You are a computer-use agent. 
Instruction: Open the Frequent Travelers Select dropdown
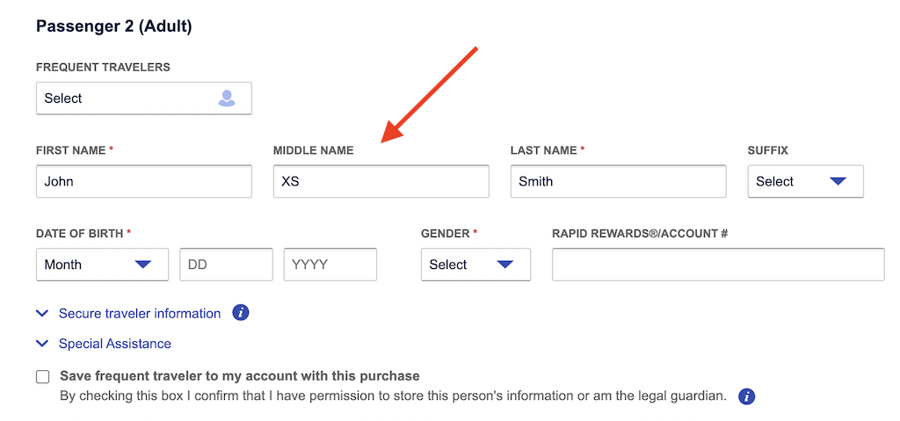(x=144, y=98)
